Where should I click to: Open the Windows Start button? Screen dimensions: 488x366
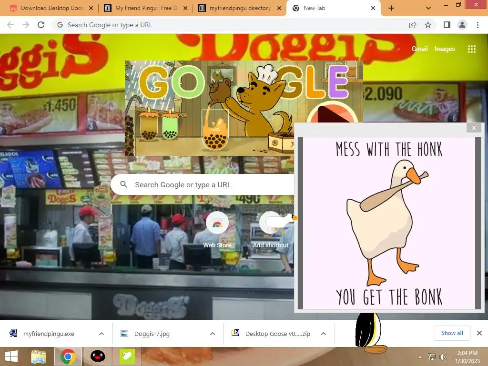point(11,356)
